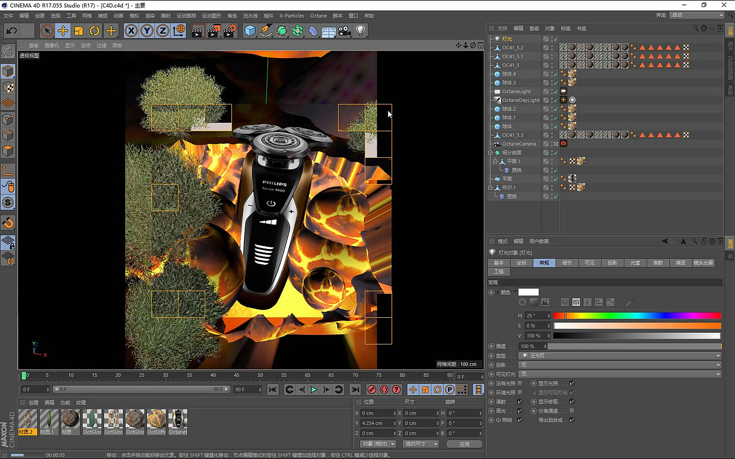Switch to the 细节 attribute tab
735x459 pixels.
[567, 263]
